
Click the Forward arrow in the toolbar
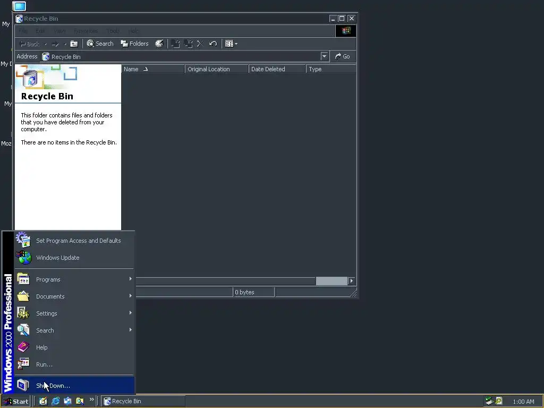click(x=55, y=44)
